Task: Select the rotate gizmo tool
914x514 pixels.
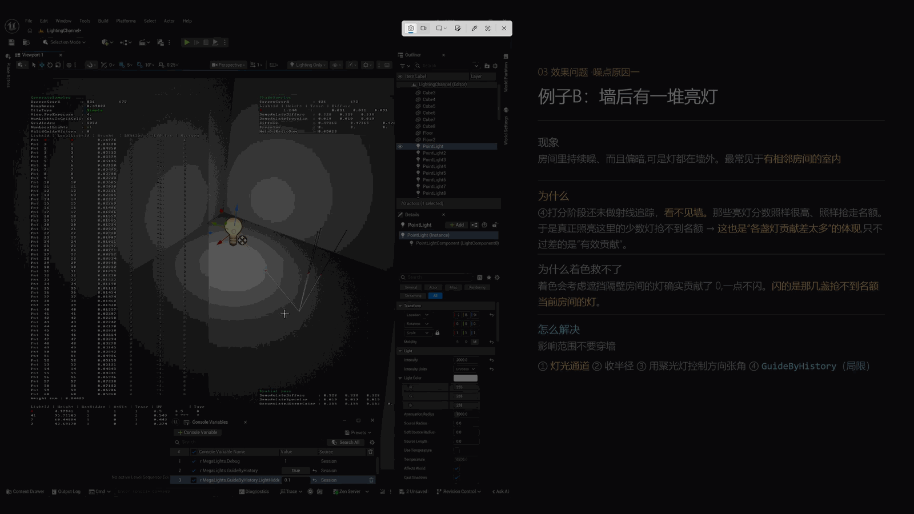Action: (50, 65)
